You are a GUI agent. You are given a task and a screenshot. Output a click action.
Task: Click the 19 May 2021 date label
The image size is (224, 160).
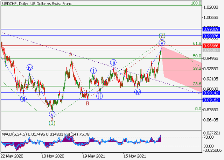pos(94,156)
